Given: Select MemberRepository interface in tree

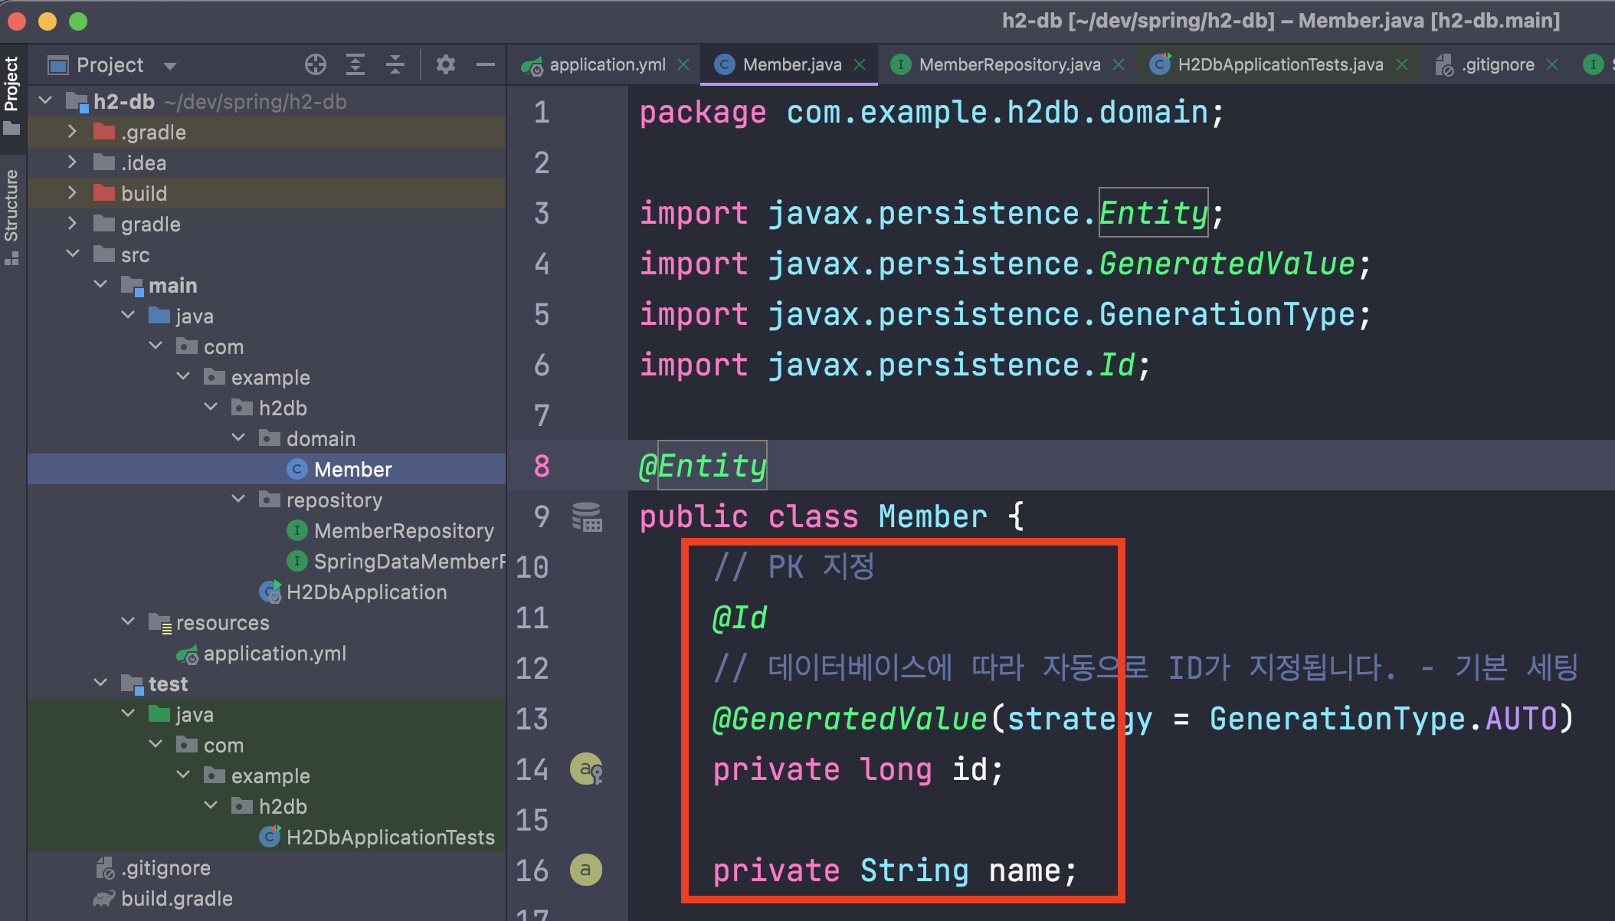Looking at the screenshot, I should 267,530.
